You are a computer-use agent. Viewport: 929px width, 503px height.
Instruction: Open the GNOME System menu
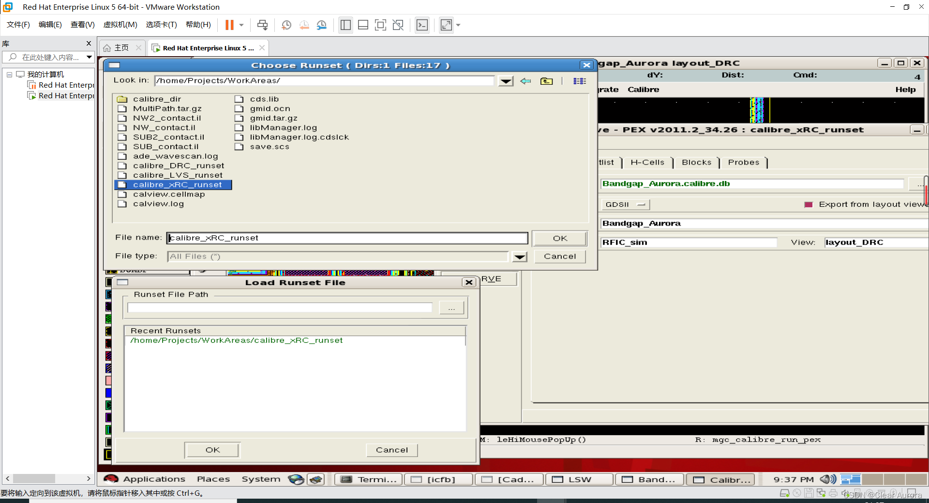(261, 479)
